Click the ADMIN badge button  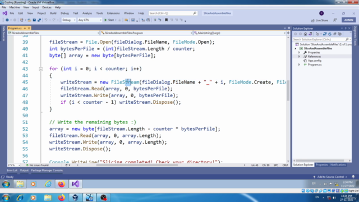[x=349, y=20]
